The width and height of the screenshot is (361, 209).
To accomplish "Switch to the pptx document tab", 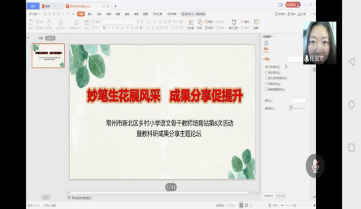I will [x=80, y=6].
